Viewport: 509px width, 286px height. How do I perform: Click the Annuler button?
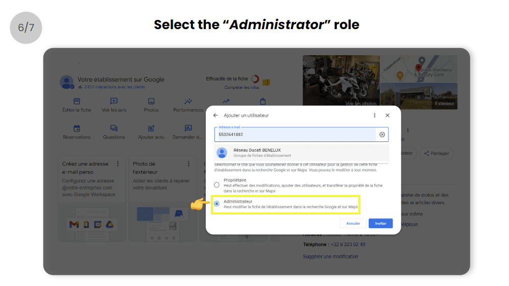click(x=353, y=223)
